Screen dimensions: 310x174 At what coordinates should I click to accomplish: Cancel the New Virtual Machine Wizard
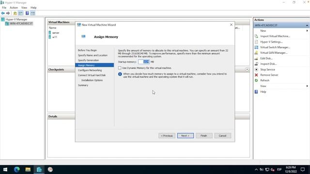point(223,136)
